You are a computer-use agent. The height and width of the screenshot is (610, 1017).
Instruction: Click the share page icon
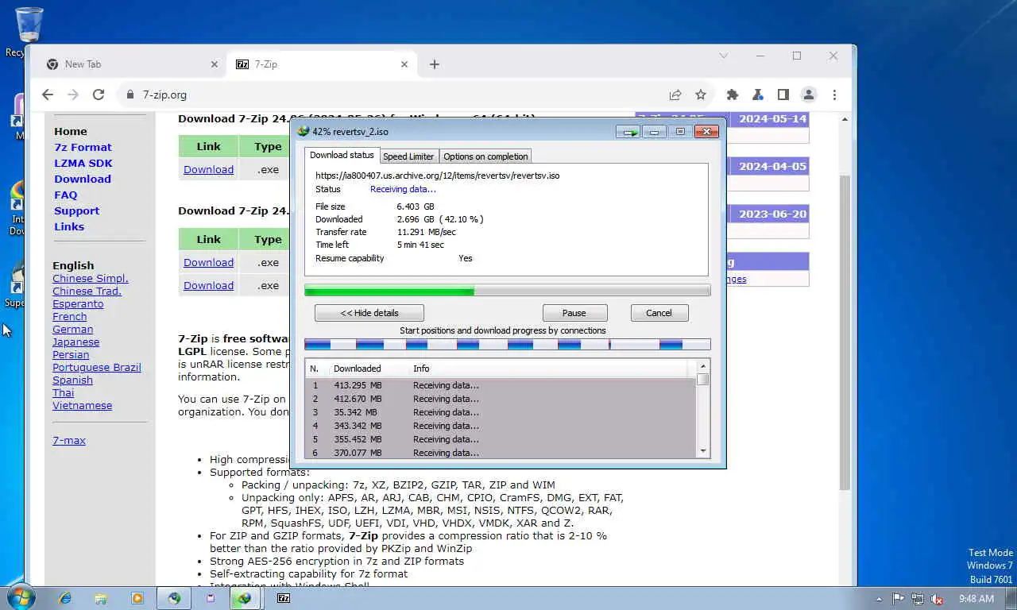[675, 95]
